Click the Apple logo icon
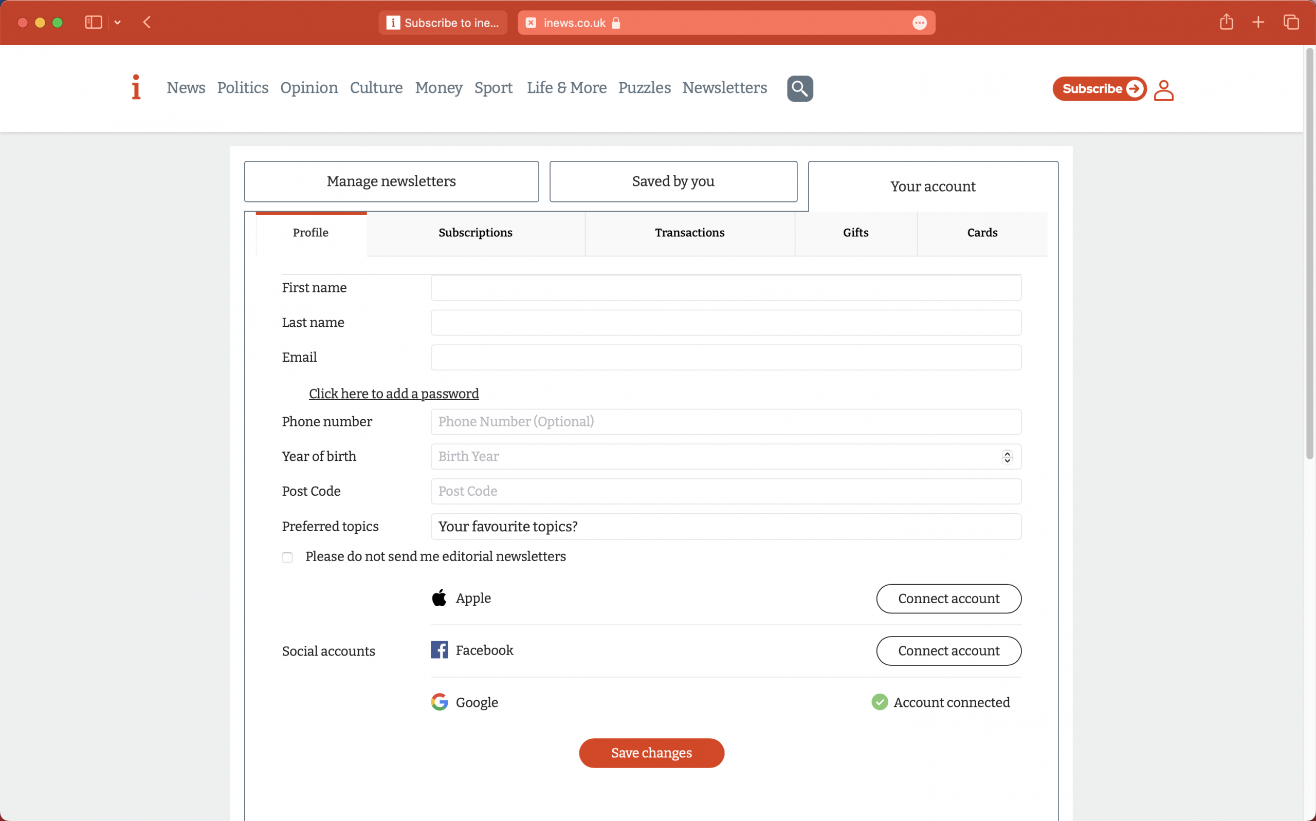This screenshot has height=821, width=1316. click(440, 598)
